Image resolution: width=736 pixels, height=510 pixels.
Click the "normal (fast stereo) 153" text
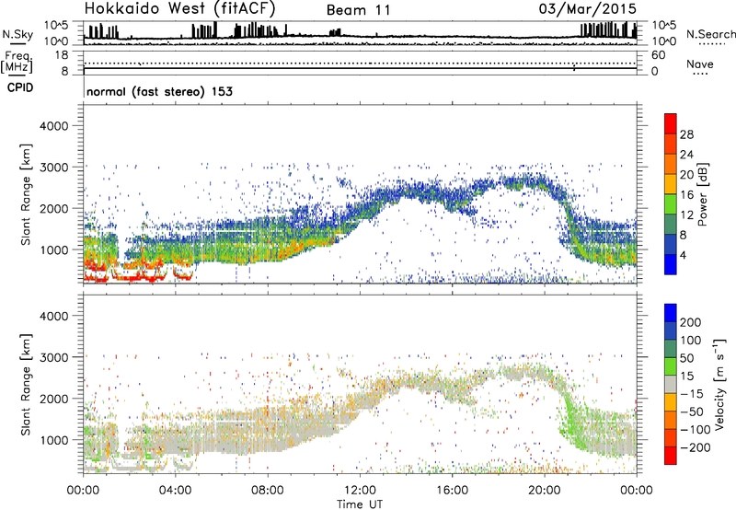point(159,91)
